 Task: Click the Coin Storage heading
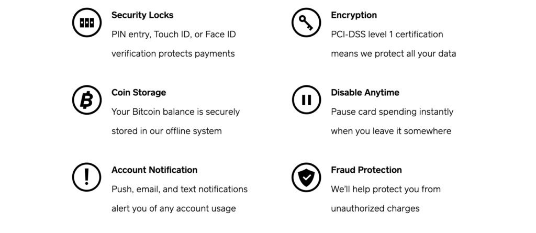tap(139, 93)
